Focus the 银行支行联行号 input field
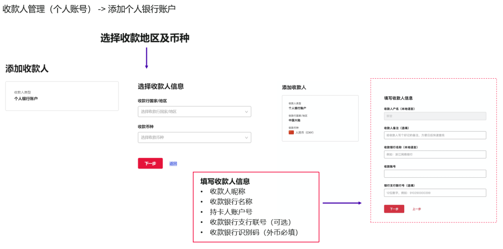This screenshot has width=503, height=249. click(435, 193)
